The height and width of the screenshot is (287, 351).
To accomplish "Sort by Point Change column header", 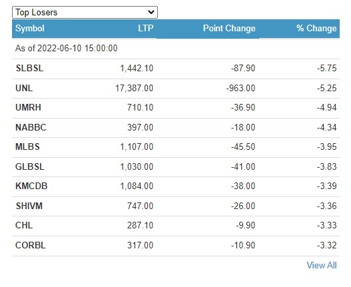I will coord(229,29).
